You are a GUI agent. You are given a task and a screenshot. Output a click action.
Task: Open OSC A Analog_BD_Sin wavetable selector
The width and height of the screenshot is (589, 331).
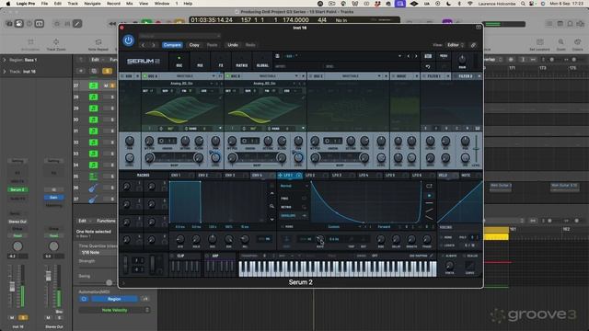181,84
